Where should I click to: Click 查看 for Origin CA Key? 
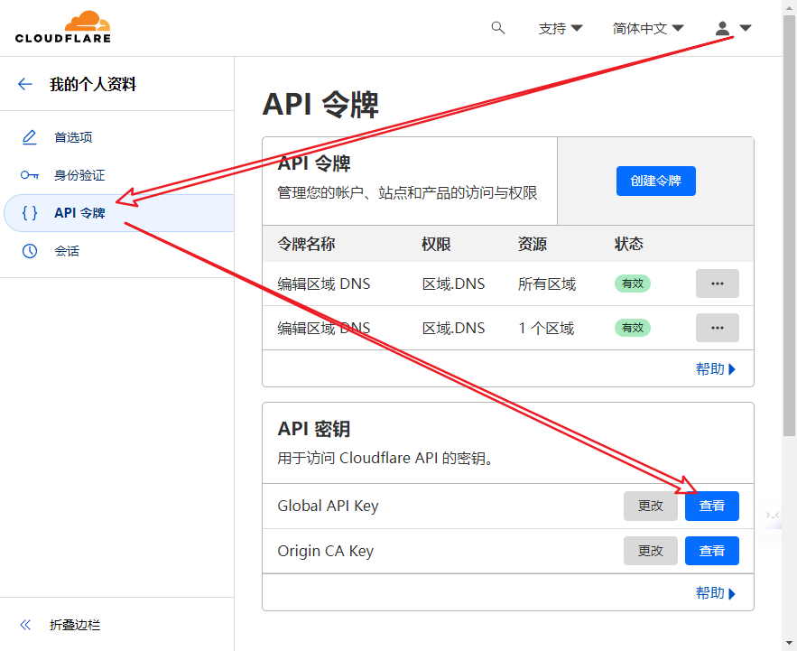pyautogui.click(x=711, y=550)
